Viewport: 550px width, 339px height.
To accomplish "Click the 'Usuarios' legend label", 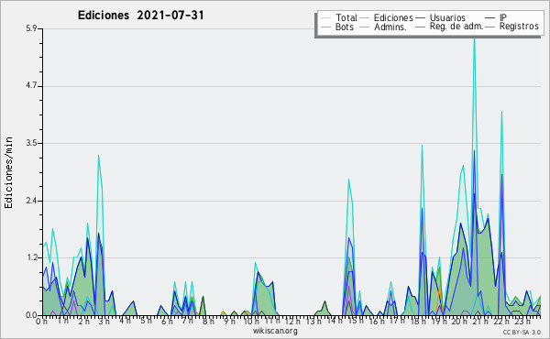I will 447,17.
